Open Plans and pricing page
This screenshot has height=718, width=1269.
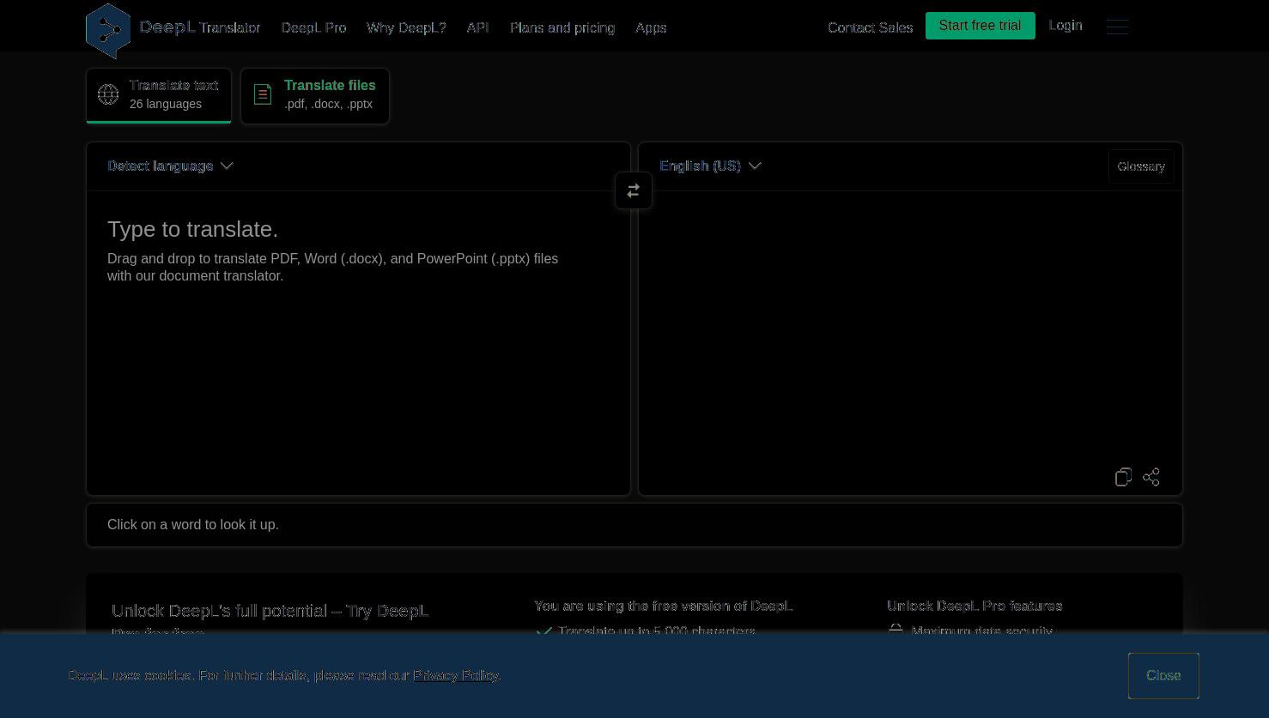(x=562, y=27)
